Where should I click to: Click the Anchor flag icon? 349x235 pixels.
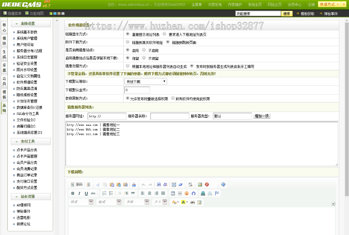coord(217,193)
